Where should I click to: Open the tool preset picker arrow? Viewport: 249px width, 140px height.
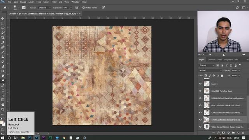[x=9, y=8]
